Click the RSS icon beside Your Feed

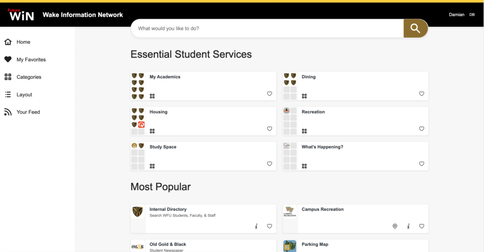pyautogui.click(x=8, y=112)
